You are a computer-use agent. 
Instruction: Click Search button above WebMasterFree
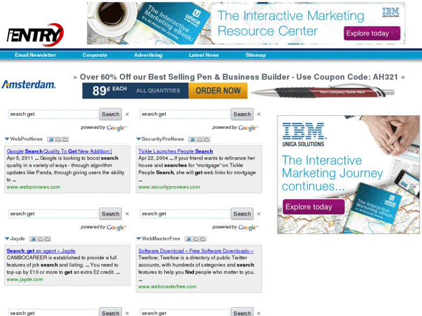pos(242,214)
